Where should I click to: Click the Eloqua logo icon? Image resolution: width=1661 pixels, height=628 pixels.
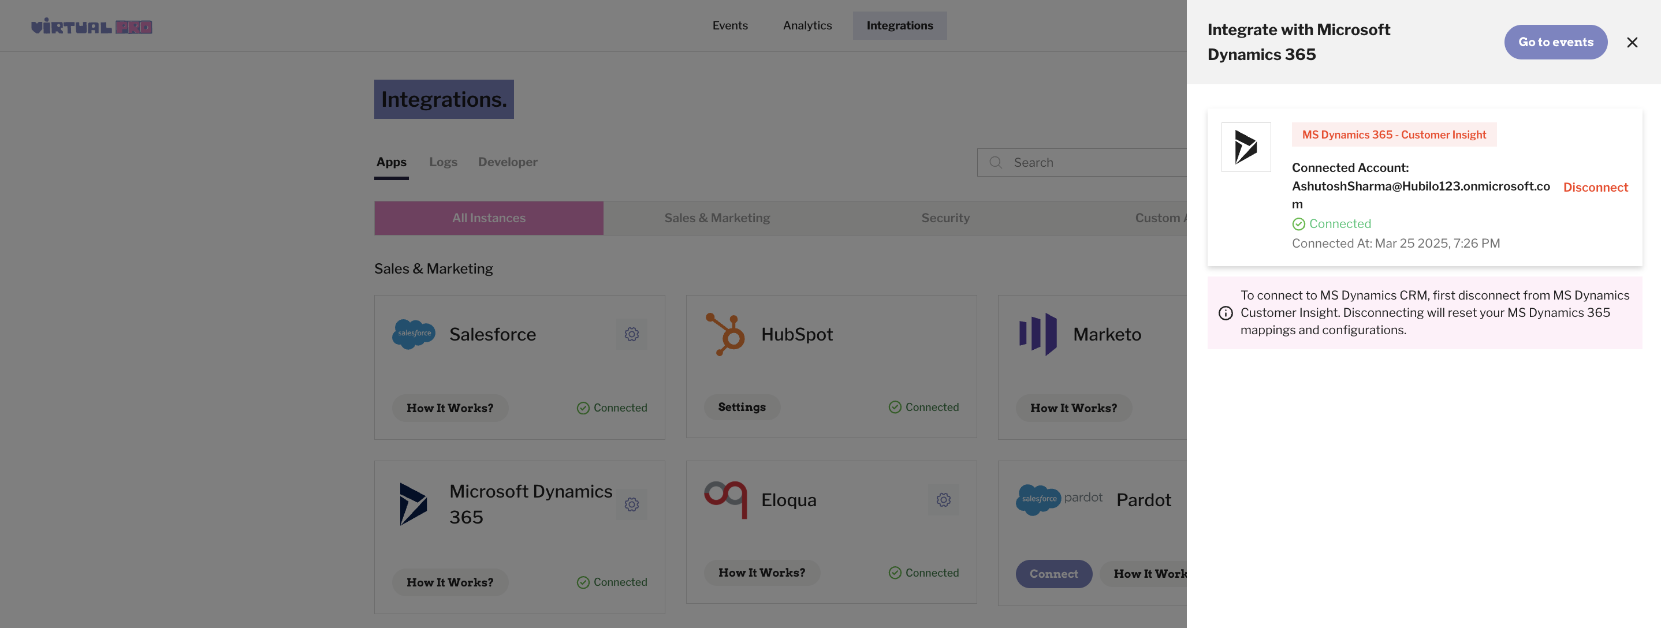click(725, 499)
